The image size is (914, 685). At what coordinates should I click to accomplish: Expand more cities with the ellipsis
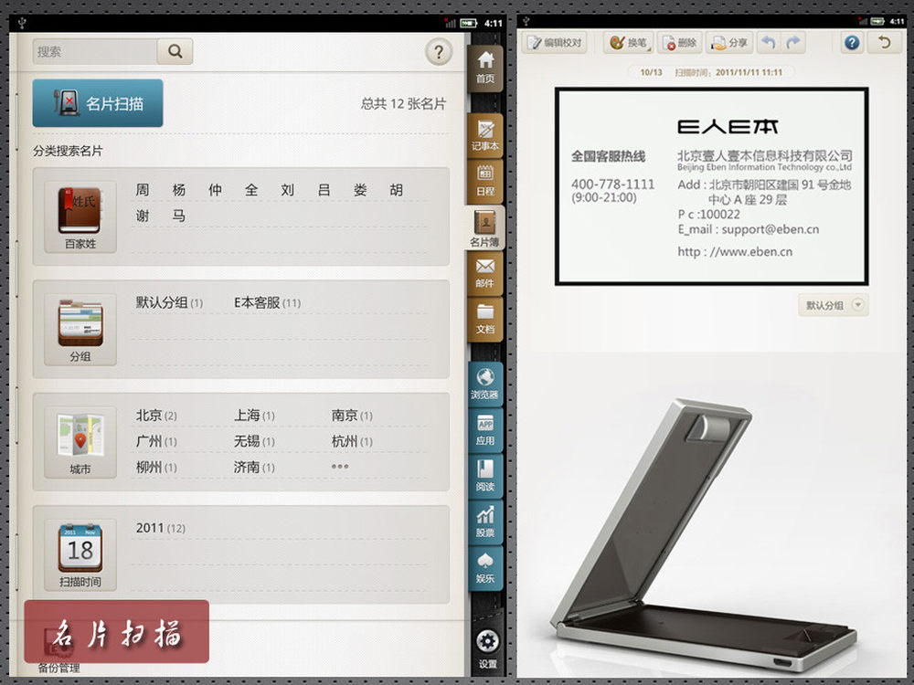pos(340,467)
